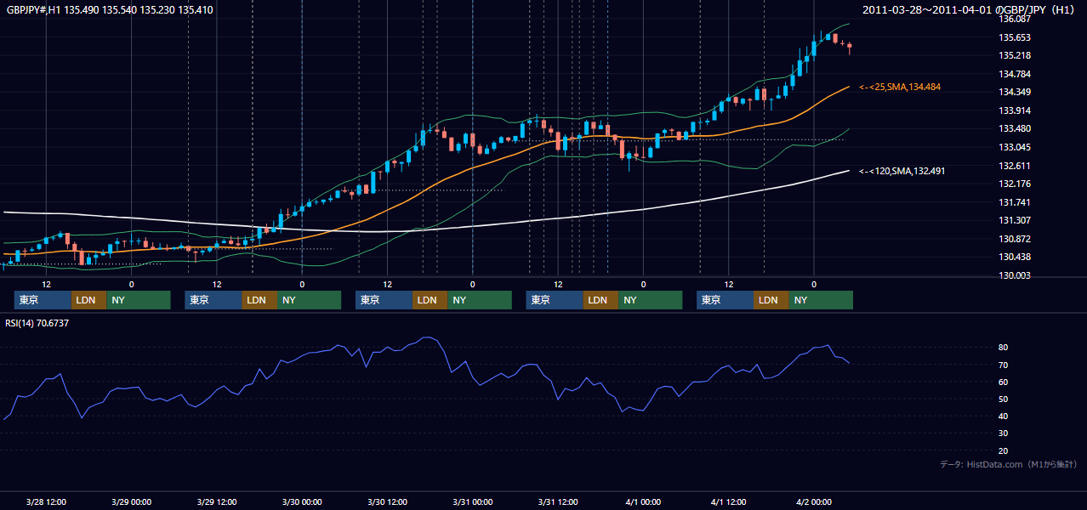Viewport: 1087px width, 510px height.
Task: Click the 3/30 12:00 date label
Action: coord(387,501)
